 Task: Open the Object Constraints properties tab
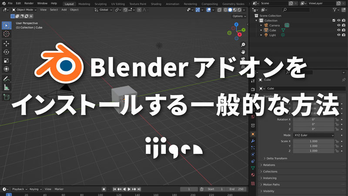[253, 161]
